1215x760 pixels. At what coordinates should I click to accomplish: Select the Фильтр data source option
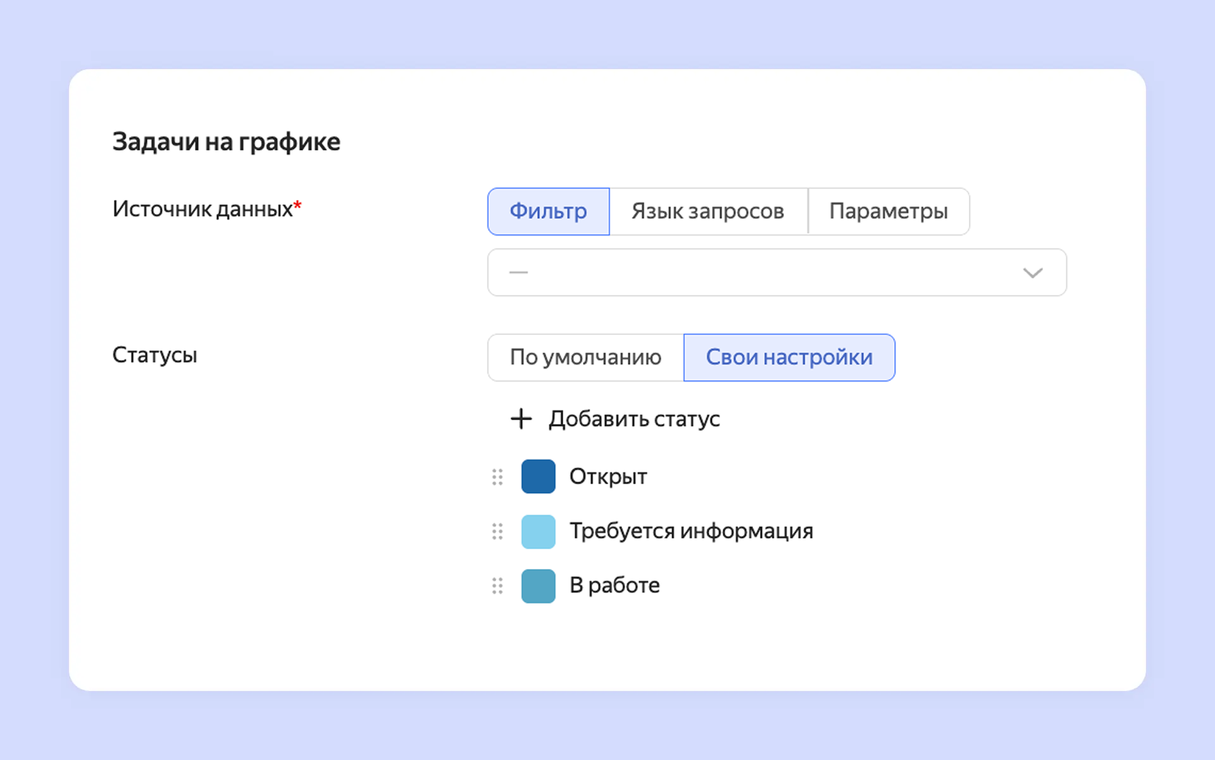pos(548,211)
